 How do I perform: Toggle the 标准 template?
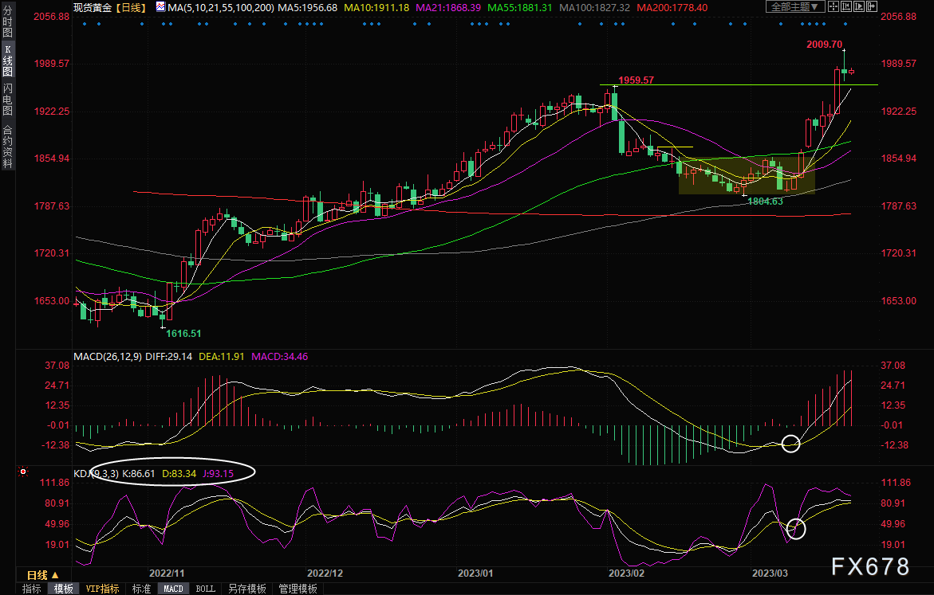141,589
